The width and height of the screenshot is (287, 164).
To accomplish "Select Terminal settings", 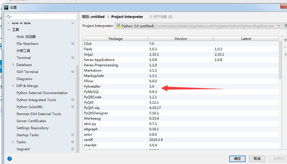I will (x=24, y=58).
